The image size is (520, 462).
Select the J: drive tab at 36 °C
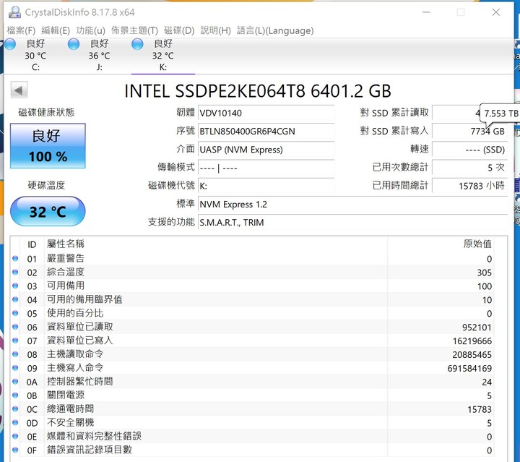coord(99,55)
